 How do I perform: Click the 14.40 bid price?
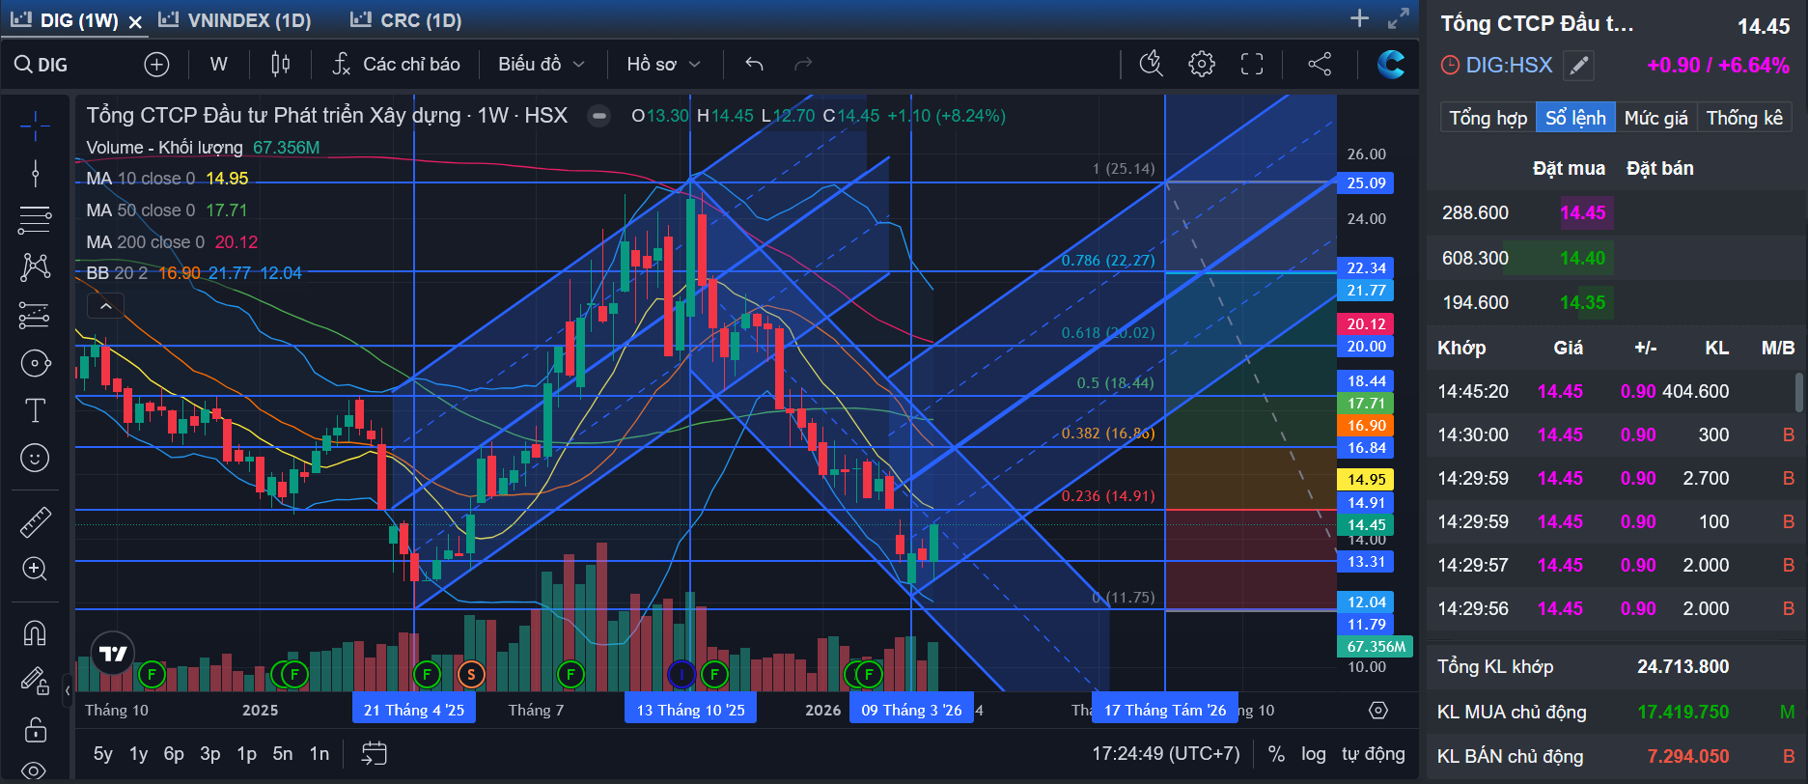tap(1582, 258)
